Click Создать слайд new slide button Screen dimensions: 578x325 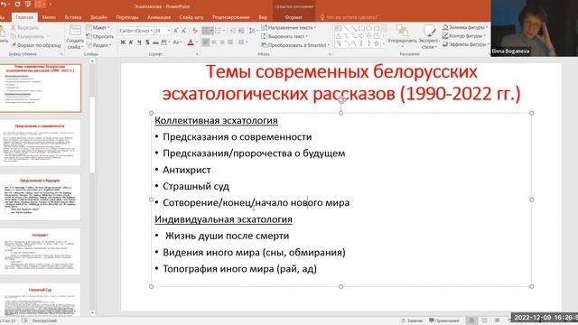(x=75, y=38)
